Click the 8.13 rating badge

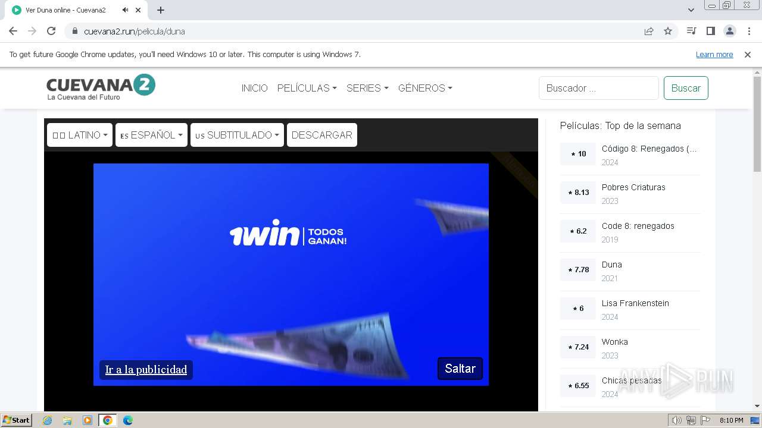pyautogui.click(x=578, y=193)
